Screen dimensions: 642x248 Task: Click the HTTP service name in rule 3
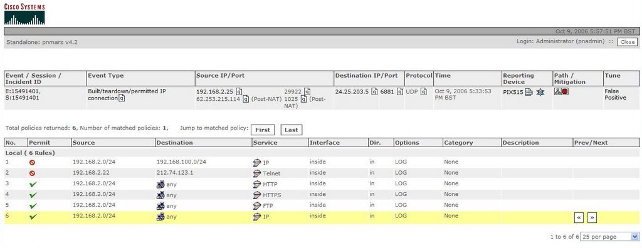click(270, 184)
